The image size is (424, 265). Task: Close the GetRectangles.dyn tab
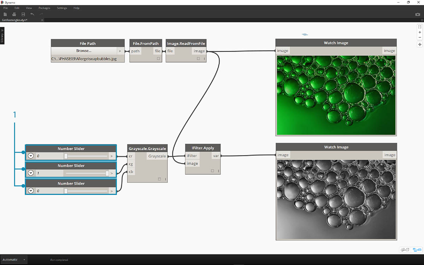[x=42, y=20]
